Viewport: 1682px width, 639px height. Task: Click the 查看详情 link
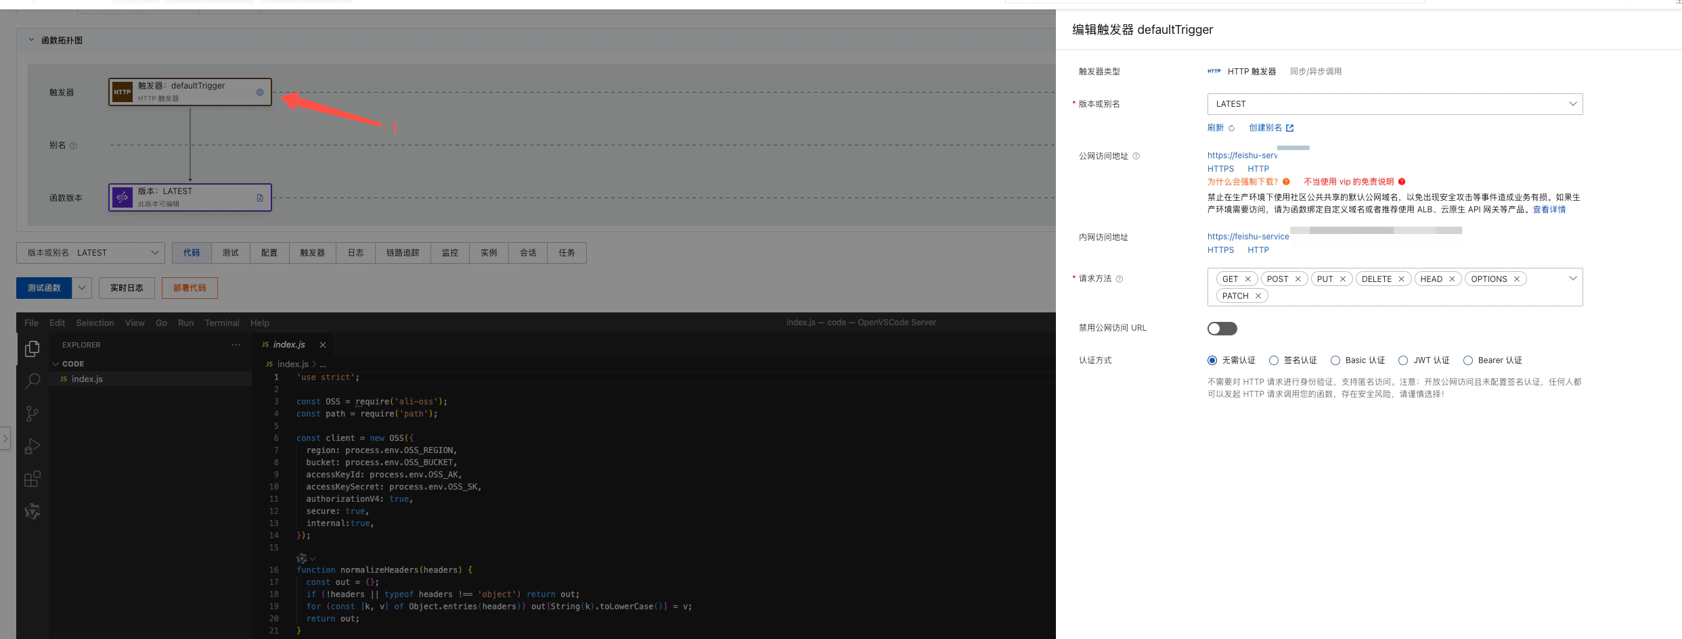(1549, 210)
